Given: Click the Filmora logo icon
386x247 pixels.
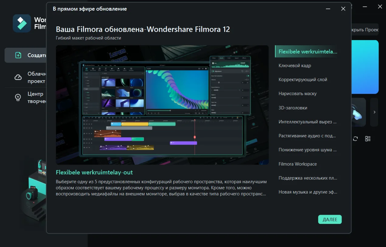Looking at the screenshot, I should pyautogui.click(x=22, y=23).
